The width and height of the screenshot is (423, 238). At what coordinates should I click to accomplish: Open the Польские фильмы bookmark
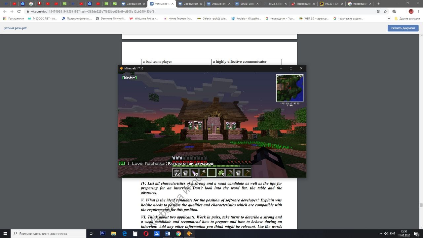point(77,19)
